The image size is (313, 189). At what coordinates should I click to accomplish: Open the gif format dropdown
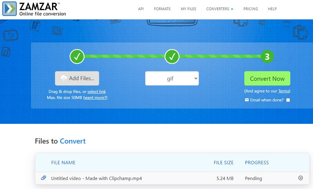[x=172, y=78]
